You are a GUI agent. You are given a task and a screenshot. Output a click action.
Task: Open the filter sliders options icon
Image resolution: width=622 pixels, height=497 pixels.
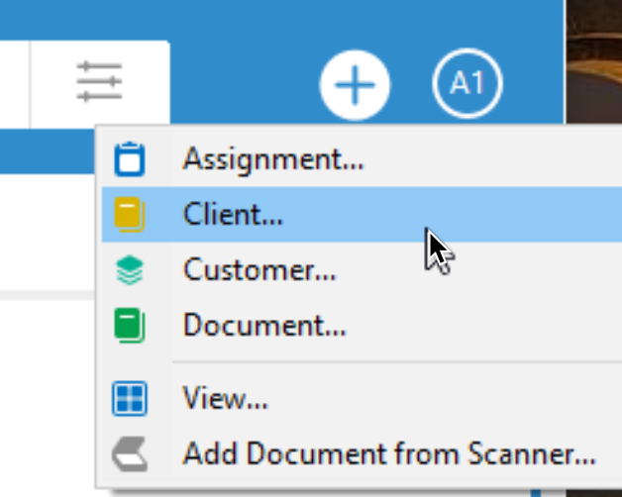100,82
